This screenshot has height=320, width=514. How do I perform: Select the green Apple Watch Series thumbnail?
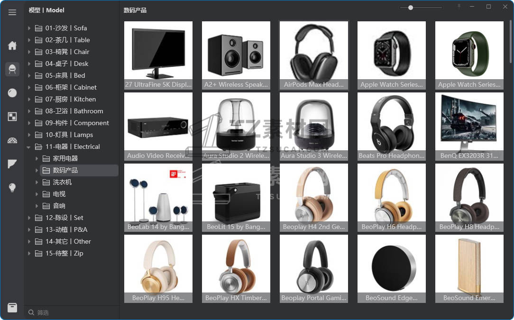tap(469, 55)
